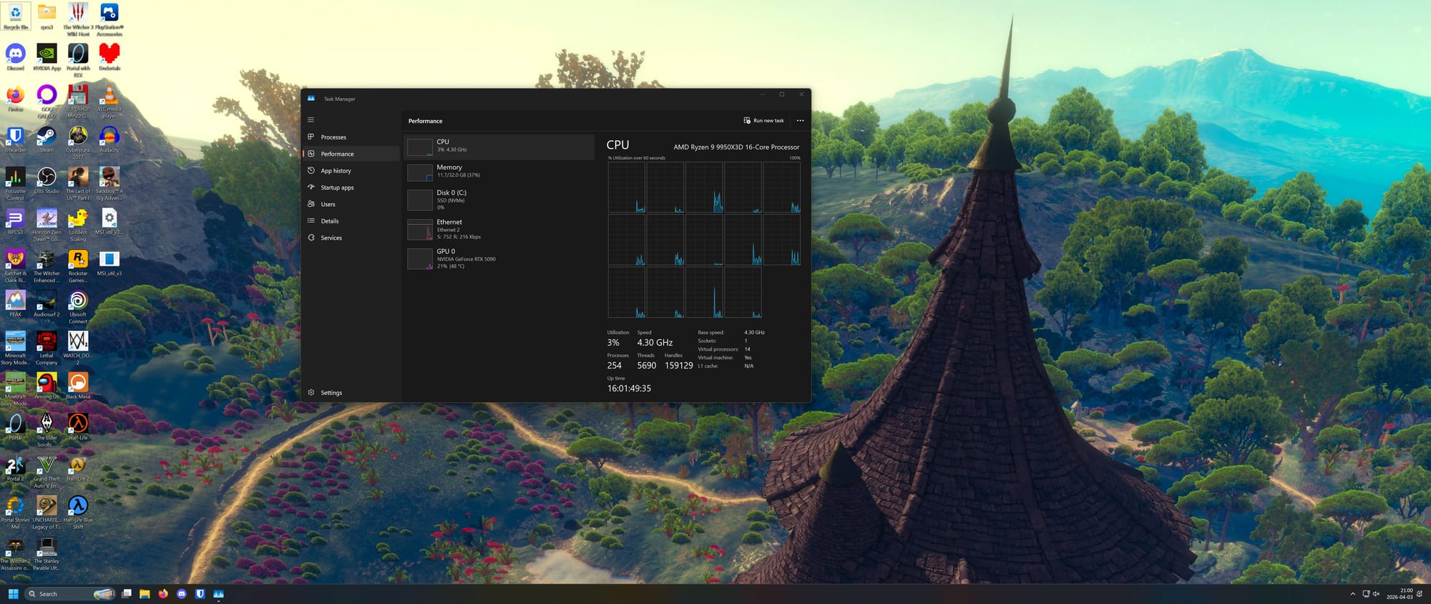Click the Users icon in the sidebar

click(x=311, y=204)
